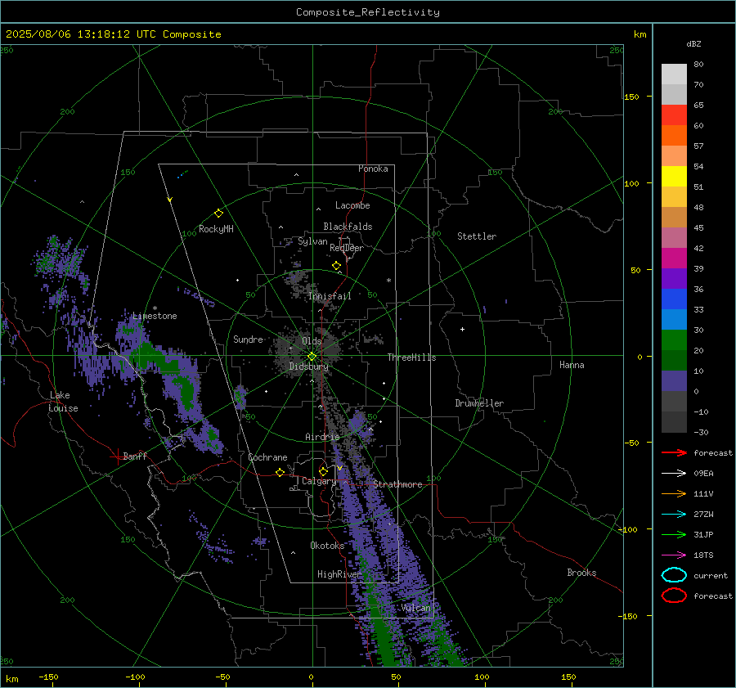Click the orange 57–60 dBZ color swatch
Image resolution: width=736 pixels, height=688 pixels.
(674, 136)
